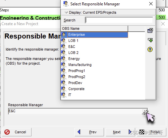Screen dimensions: 168x138
Task: Click the green plus select icon
Action: point(150,40)
